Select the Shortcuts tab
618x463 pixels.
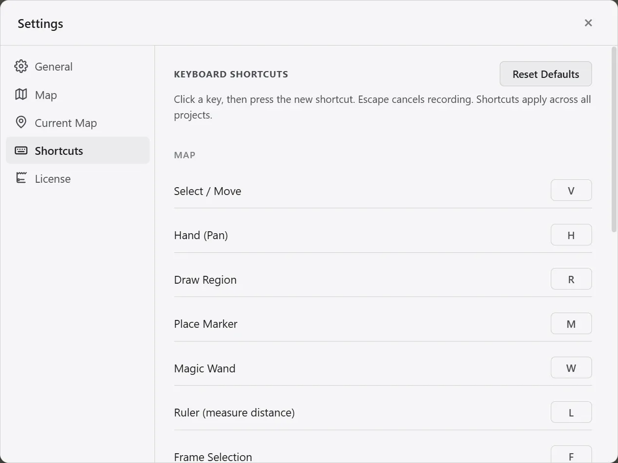pos(77,150)
